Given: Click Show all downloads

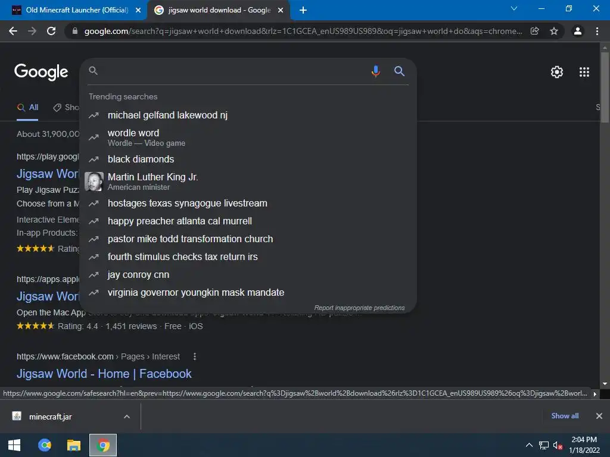Looking at the screenshot, I should coord(565,416).
